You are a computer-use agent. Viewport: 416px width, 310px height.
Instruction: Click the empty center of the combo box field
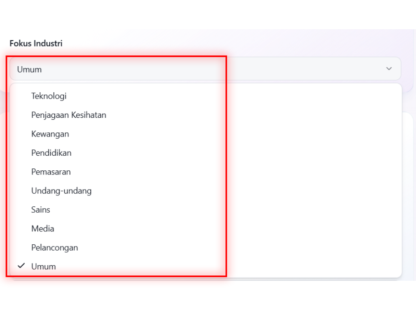point(205,69)
